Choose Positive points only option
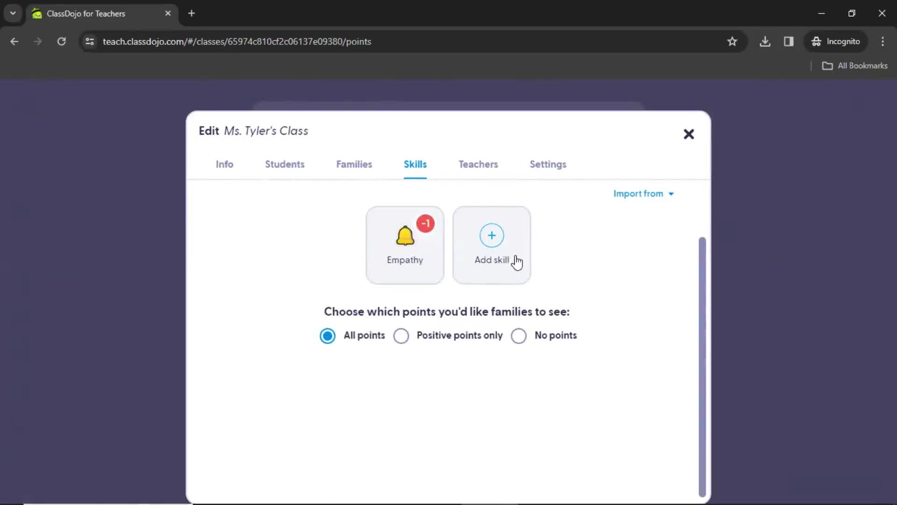This screenshot has height=505, width=897. 401,336
